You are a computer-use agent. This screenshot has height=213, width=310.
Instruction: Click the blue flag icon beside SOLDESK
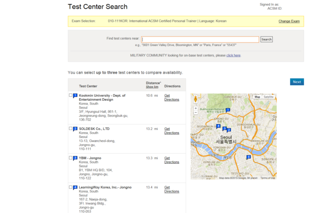pyautogui.click(x=75, y=129)
